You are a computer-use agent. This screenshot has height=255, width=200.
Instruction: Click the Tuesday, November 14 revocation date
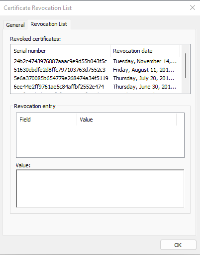click(145, 61)
